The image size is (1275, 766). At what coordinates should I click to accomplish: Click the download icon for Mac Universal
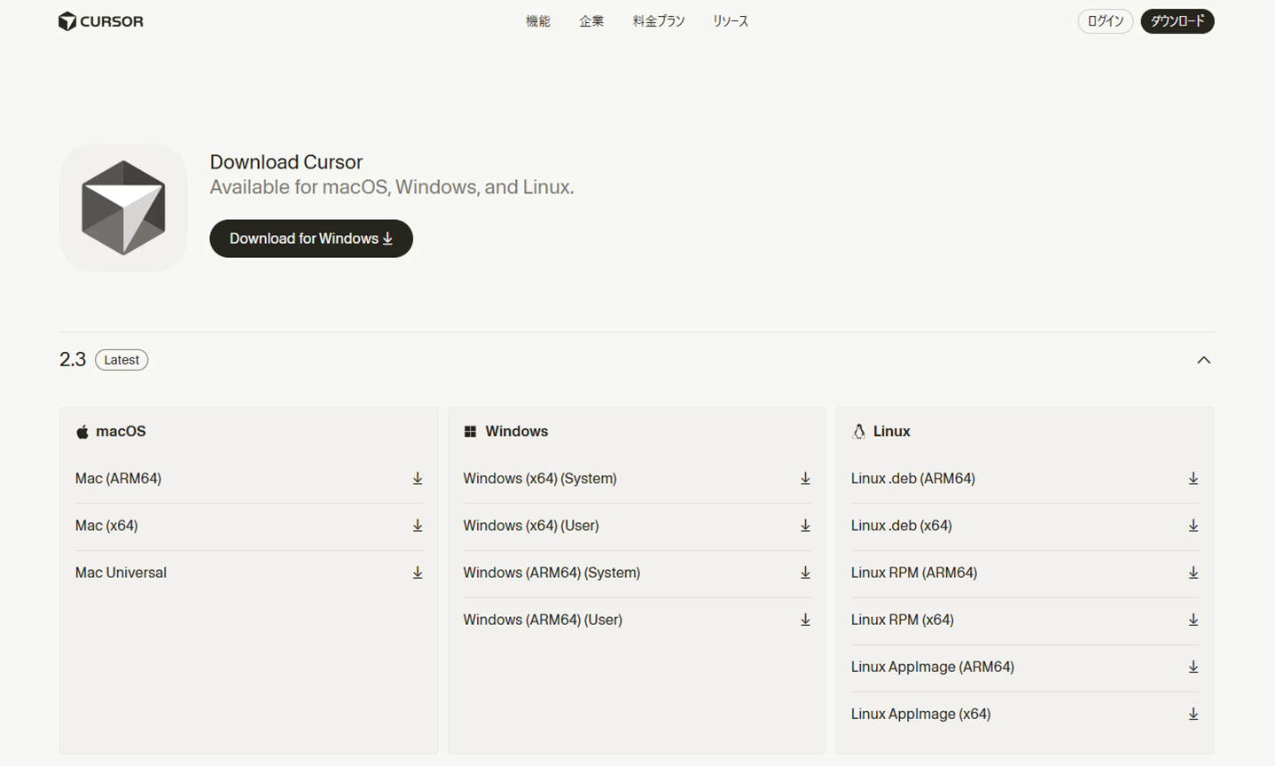point(417,573)
